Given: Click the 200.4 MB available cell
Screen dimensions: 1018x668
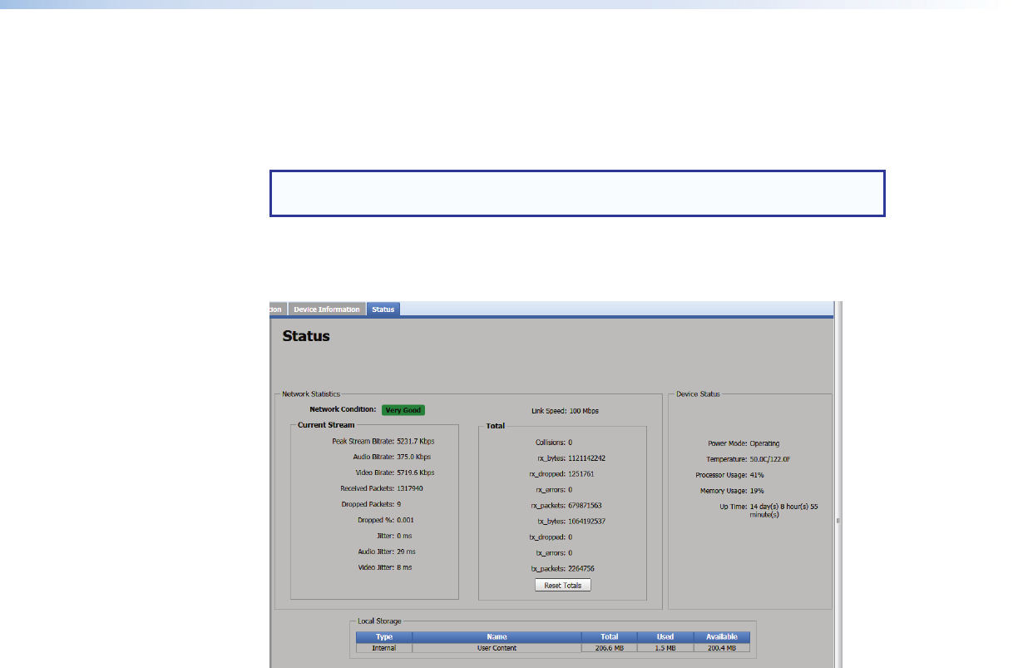Looking at the screenshot, I should point(722,647).
